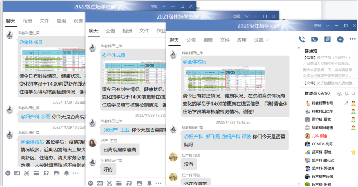This screenshot has height=187, width=358.
Task: Start a voice call in 2020级 group
Action: 302,39
